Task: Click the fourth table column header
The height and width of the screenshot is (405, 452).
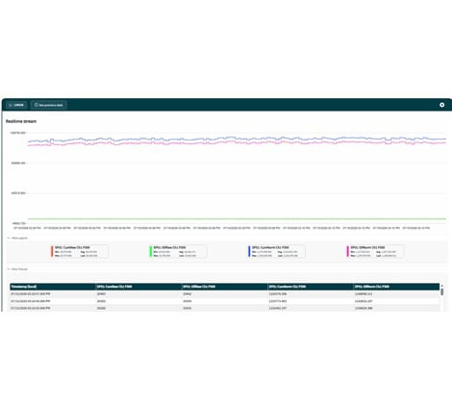Action: point(311,287)
